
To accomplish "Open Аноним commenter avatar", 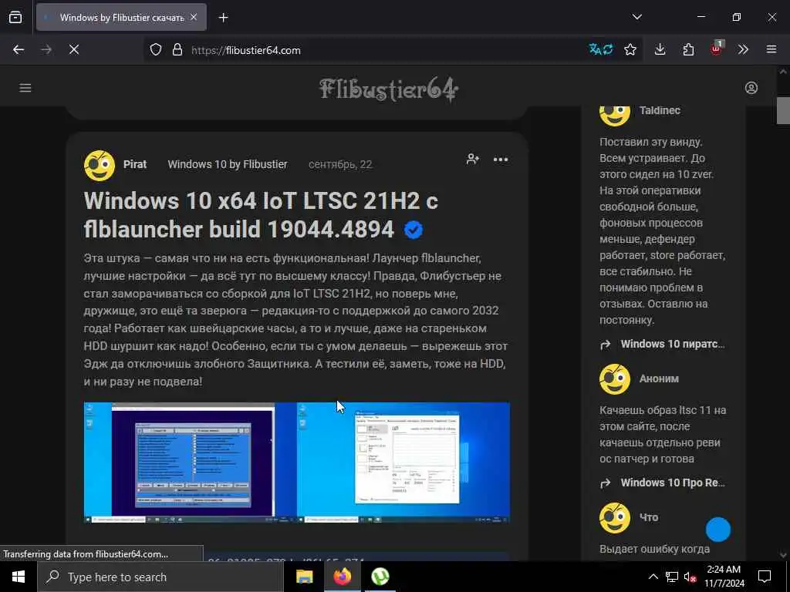I will point(615,379).
